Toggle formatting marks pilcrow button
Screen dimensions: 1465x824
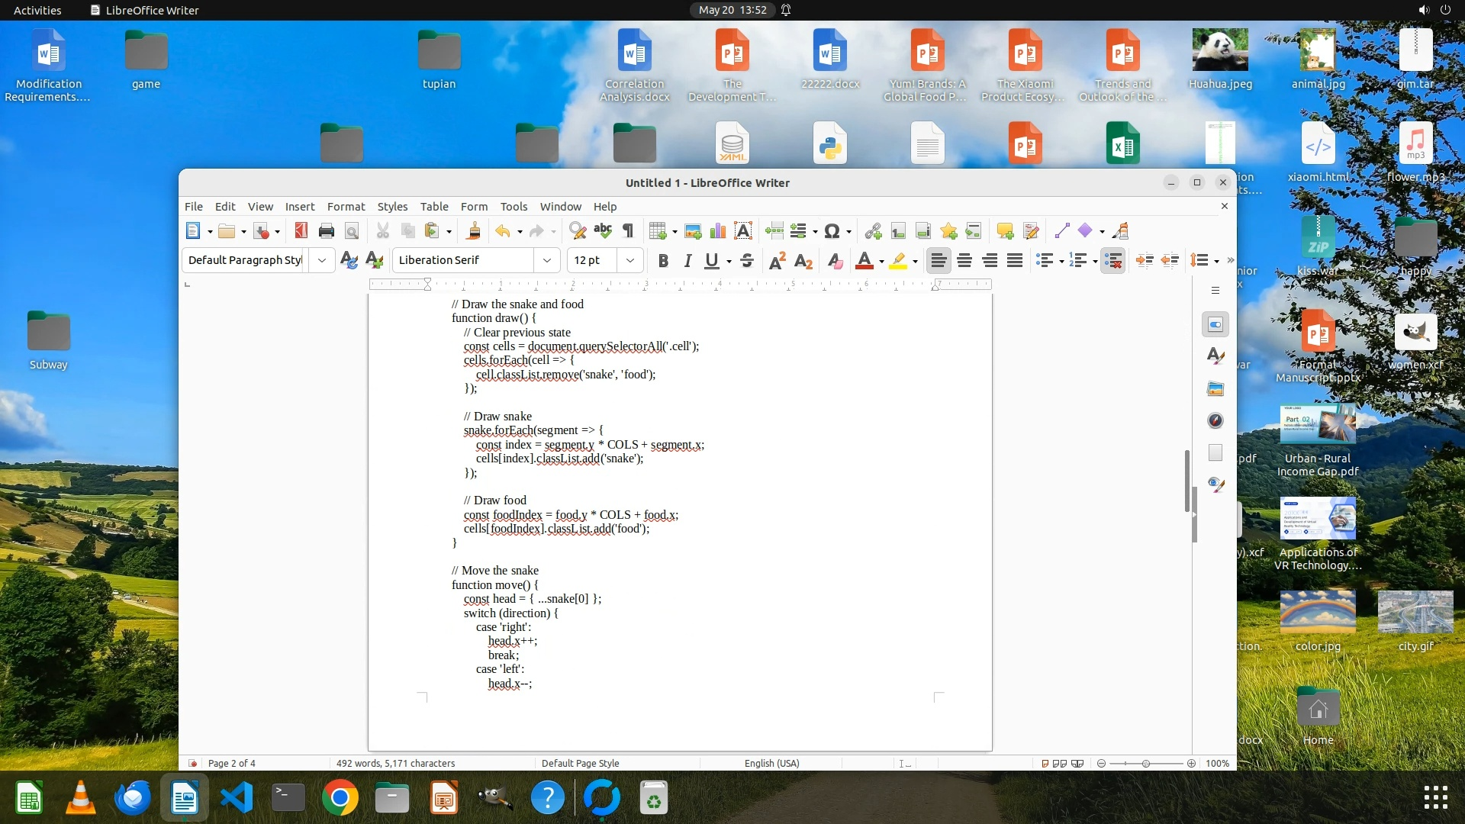pos(628,231)
